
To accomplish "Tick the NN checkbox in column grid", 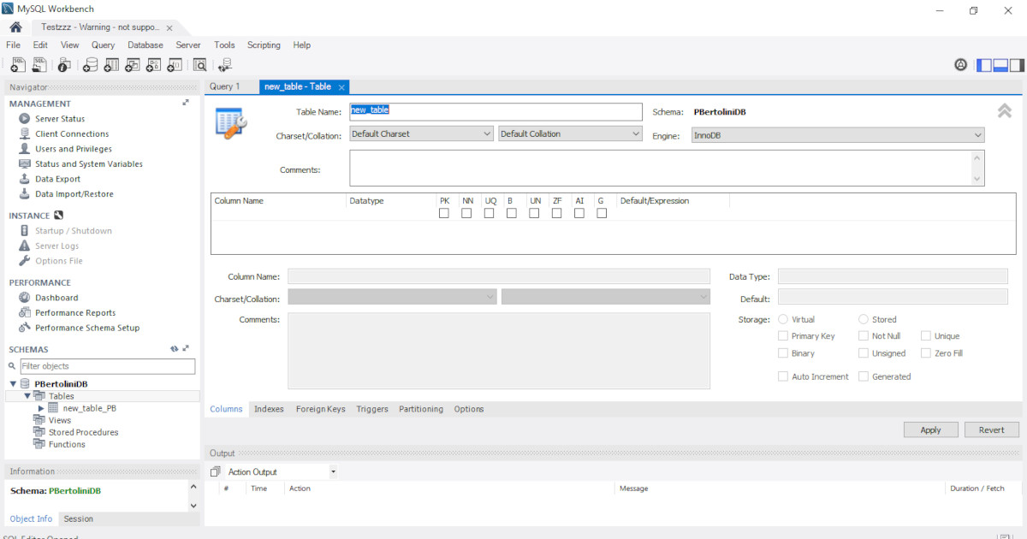I will coord(466,214).
